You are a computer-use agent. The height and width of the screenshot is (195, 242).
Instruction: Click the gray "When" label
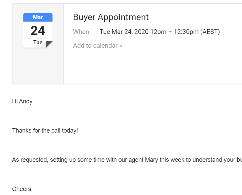click(x=81, y=32)
